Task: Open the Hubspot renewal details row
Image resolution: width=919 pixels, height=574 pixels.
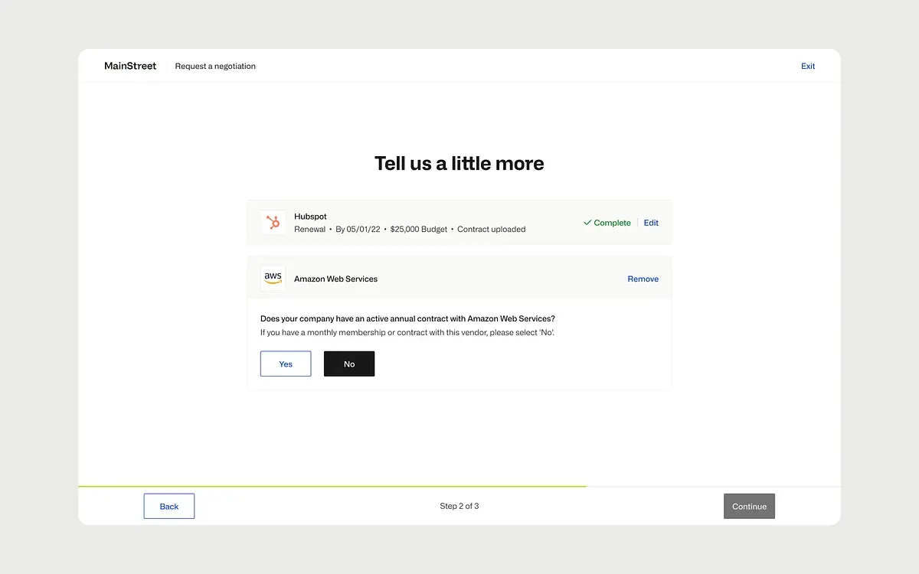Action: pos(421,222)
